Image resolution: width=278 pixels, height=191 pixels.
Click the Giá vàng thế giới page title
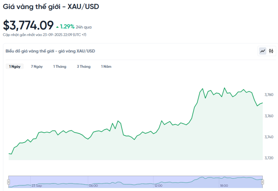tap(51, 6)
